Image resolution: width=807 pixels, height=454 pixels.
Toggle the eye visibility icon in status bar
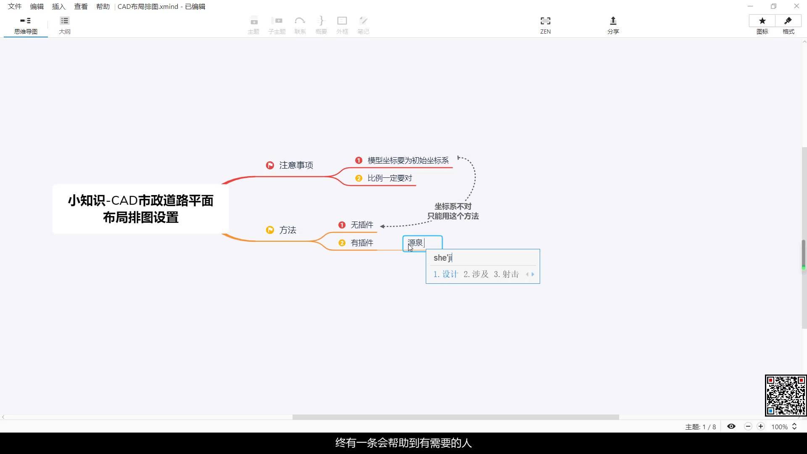click(731, 426)
